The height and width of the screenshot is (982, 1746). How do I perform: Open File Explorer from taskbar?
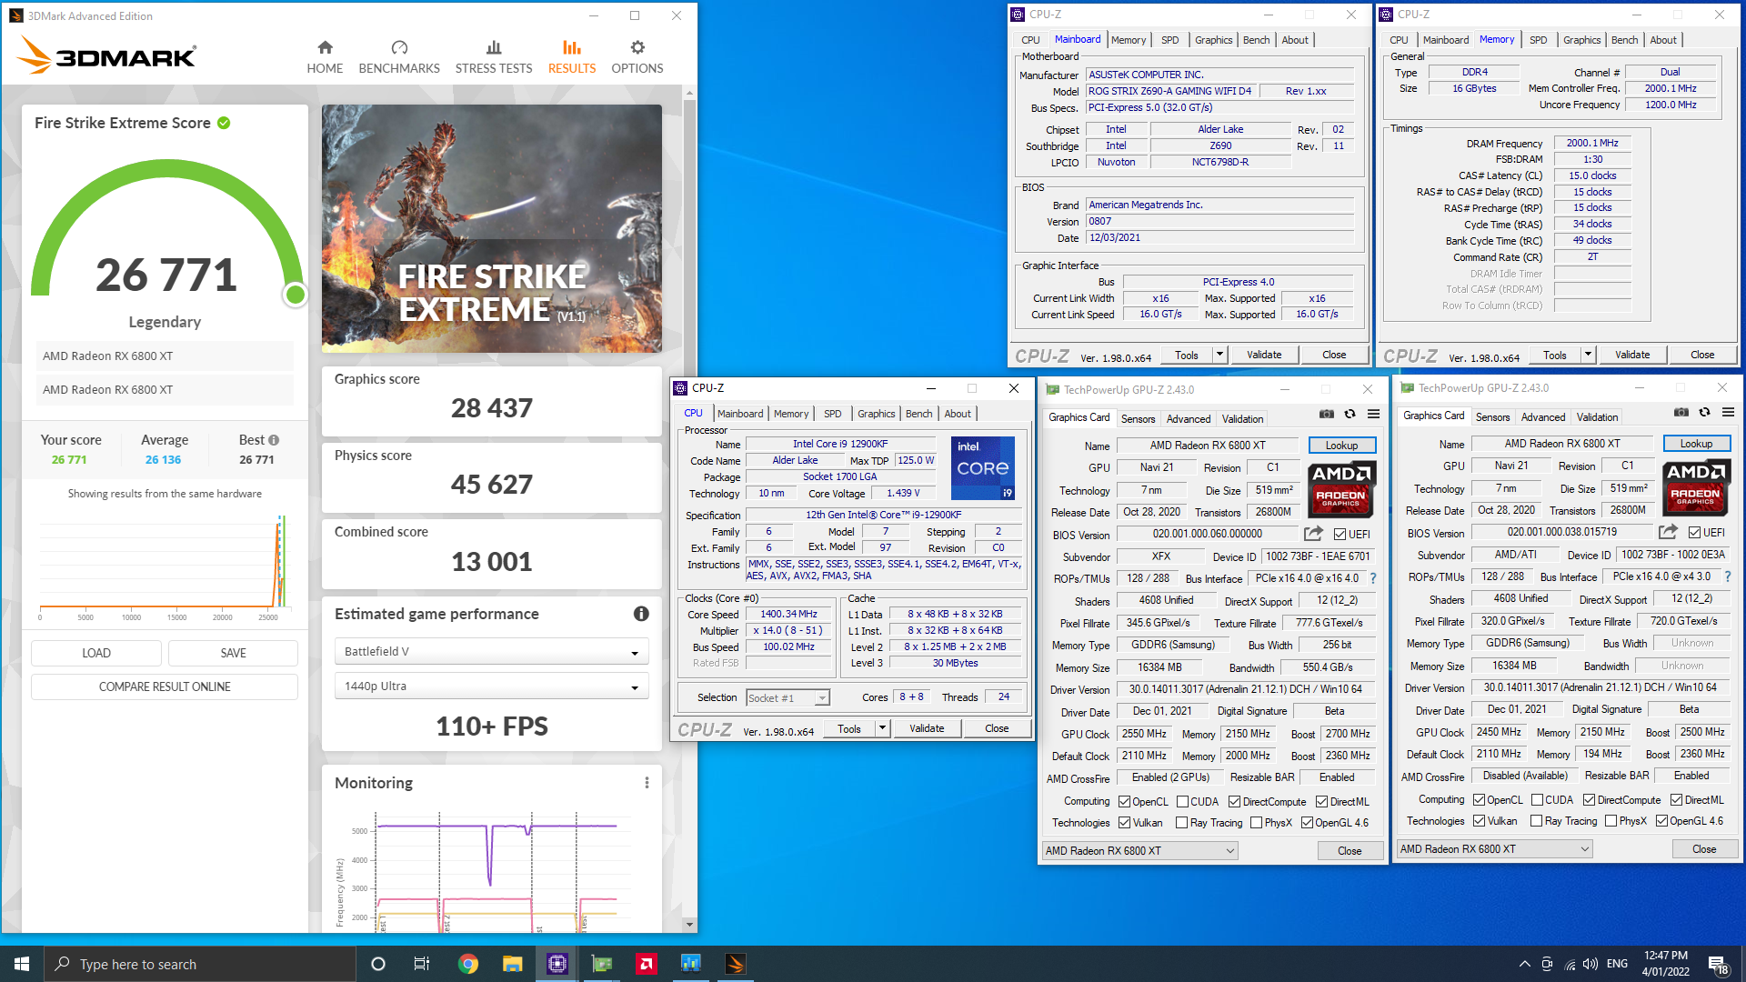pyautogui.click(x=513, y=964)
